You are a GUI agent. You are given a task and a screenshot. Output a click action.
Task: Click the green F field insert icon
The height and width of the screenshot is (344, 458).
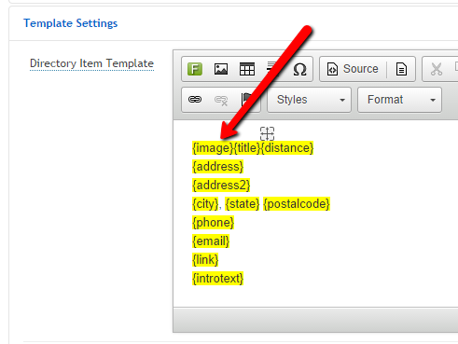pos(195,69)
